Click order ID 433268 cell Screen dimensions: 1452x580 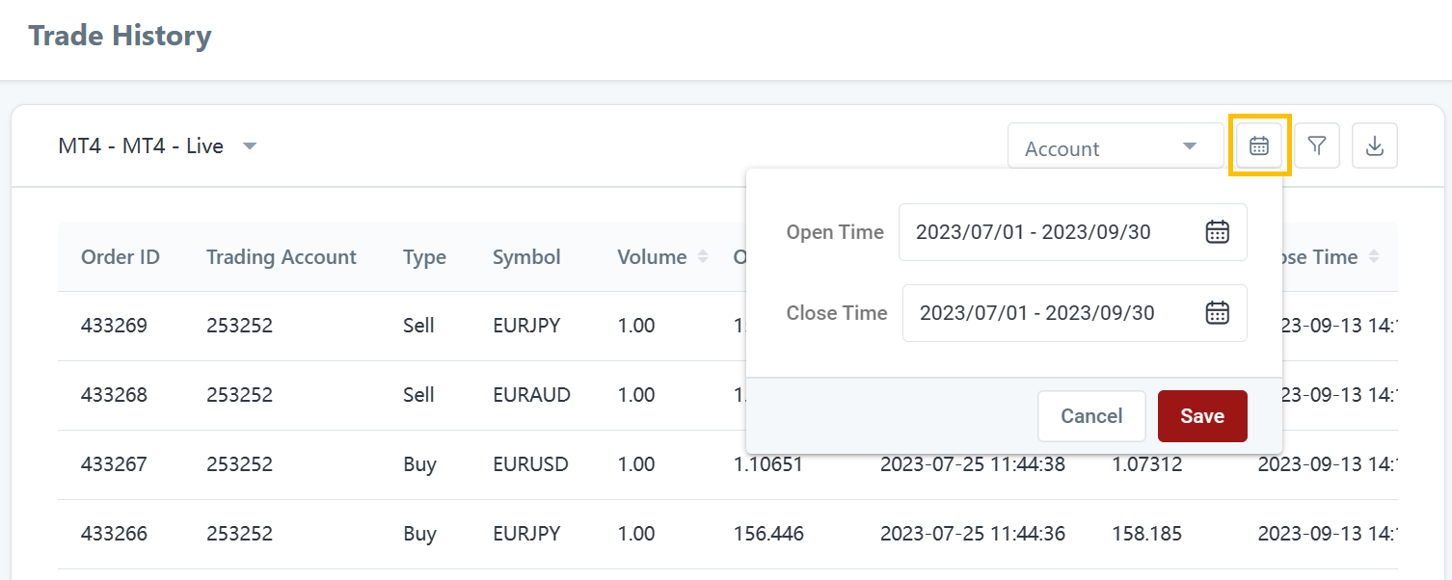114,395
